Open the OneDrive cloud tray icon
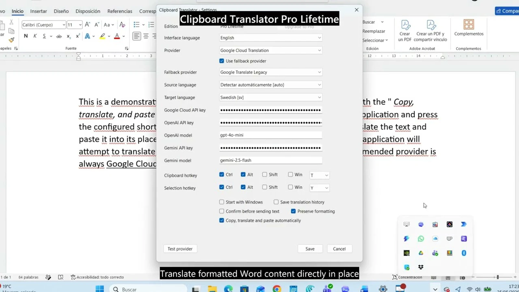Screen dimensions: 519x292 point(435,239)
